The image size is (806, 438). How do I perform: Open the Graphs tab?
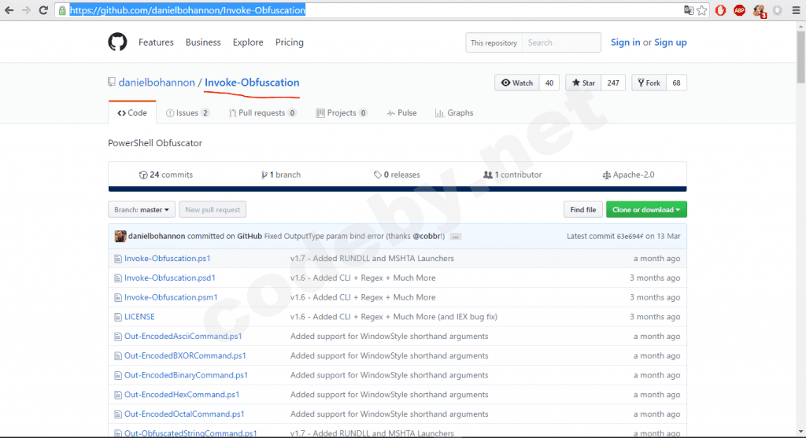[454, 113]
